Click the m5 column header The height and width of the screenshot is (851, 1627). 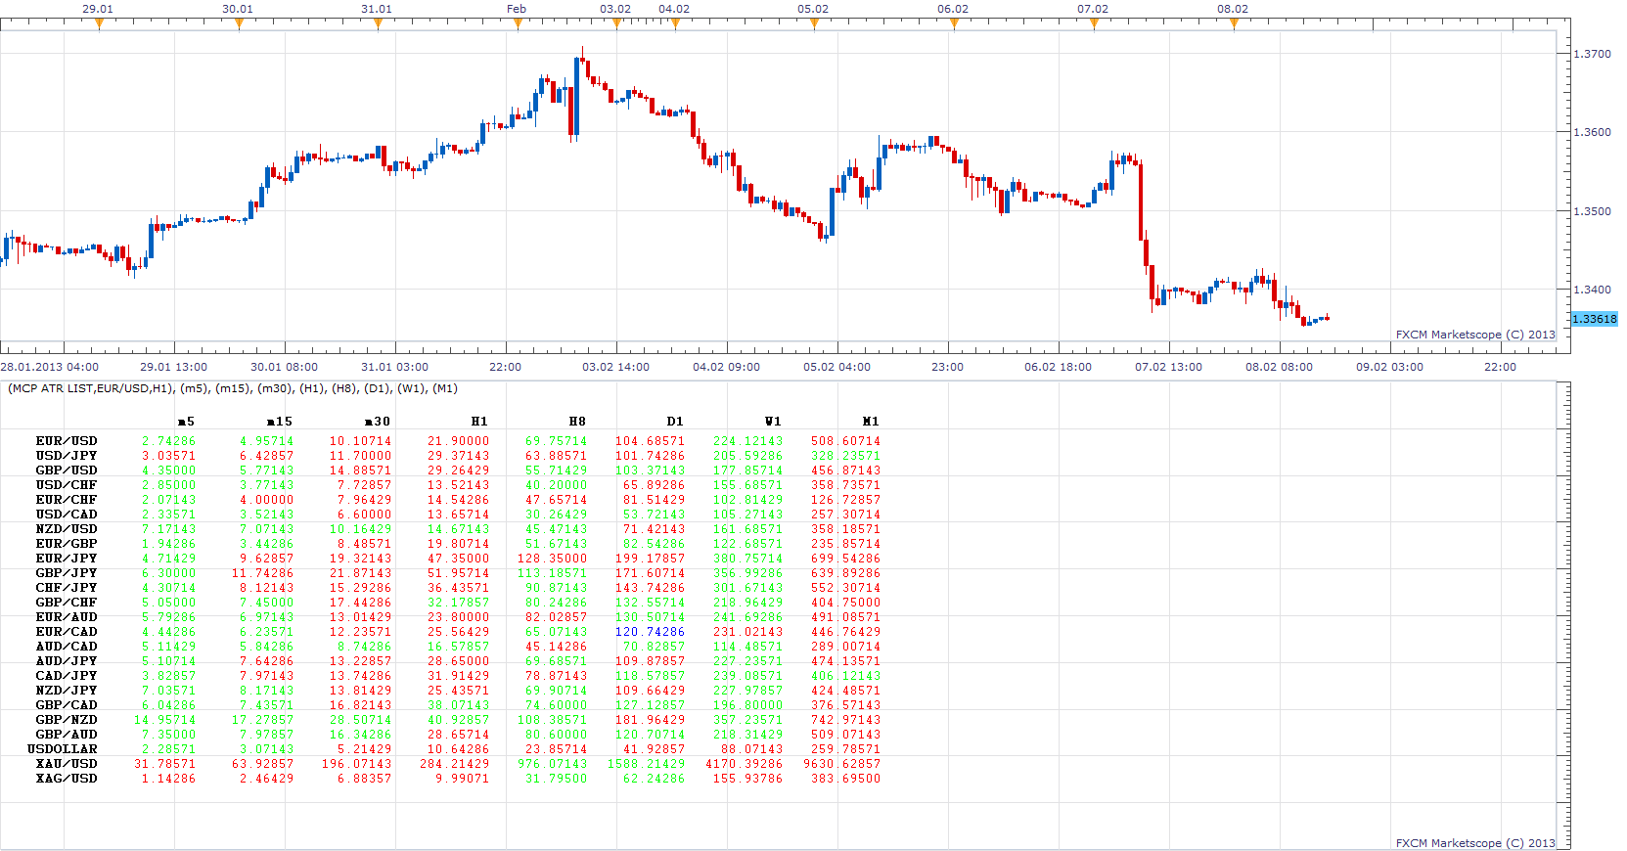[186, 422]
